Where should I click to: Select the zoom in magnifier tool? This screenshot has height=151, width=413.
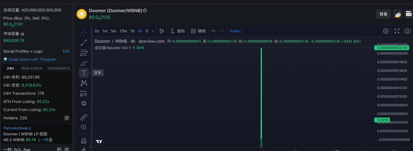84,127
